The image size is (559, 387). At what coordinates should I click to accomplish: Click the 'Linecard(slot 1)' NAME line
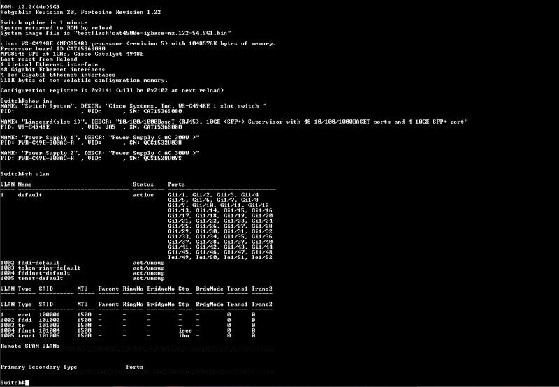[x=234, y=122]
